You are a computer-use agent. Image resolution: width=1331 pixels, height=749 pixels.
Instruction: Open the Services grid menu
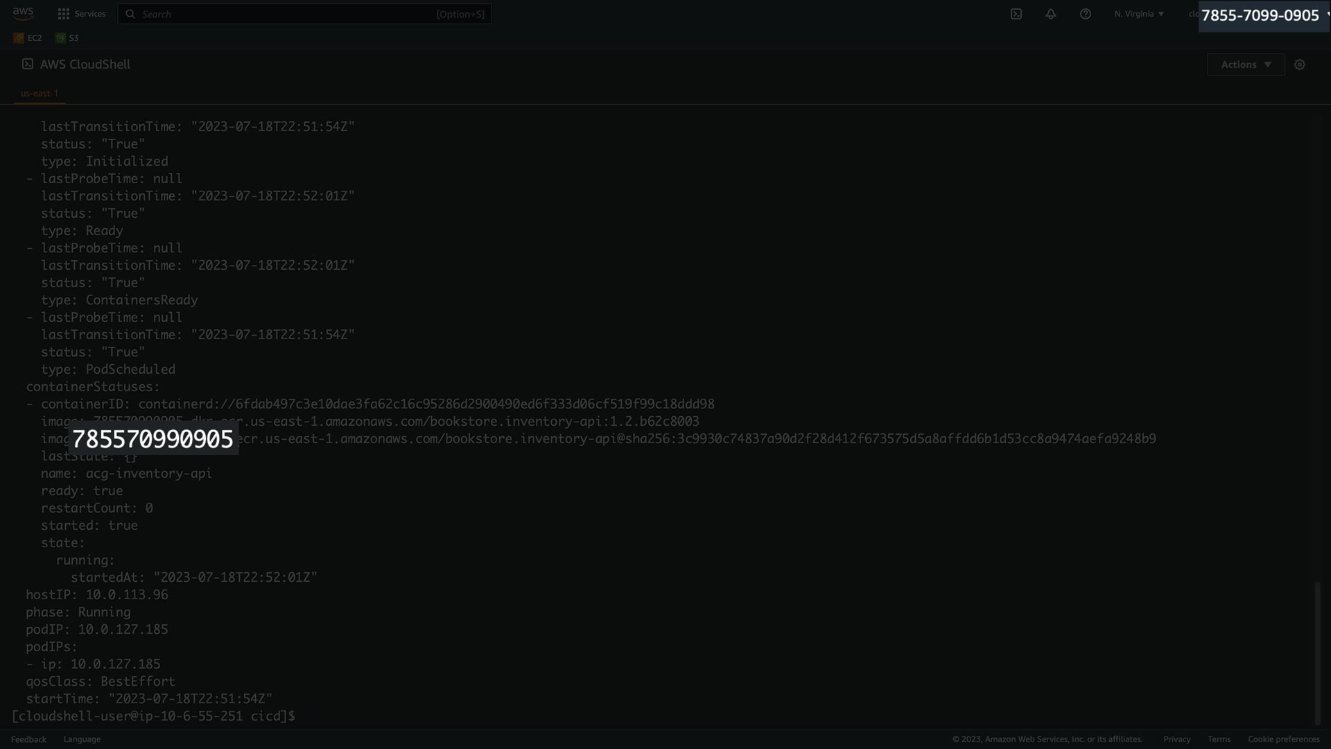click(x=81, y=14)
